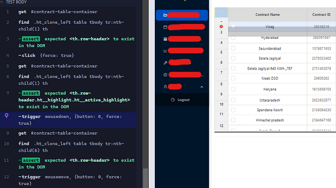Click the gear settings icon in sidebar
Viewport: 336px width, 188px height.
coord(165,75)
